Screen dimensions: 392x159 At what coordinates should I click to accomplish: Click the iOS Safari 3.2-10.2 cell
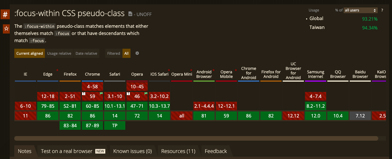tap(159, 96)
